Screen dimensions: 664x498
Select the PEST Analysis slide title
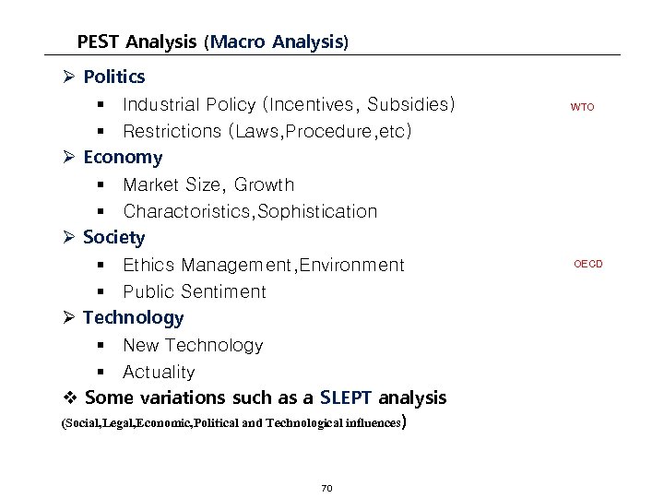[x=213, y=41]
